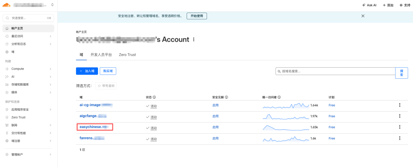Viewport: 413px width, 167px height.
Task: Click info icon next to 状态
Action: [x=154, y=97]
